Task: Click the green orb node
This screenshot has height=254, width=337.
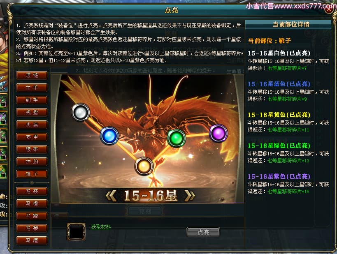Action: [177, 138]
